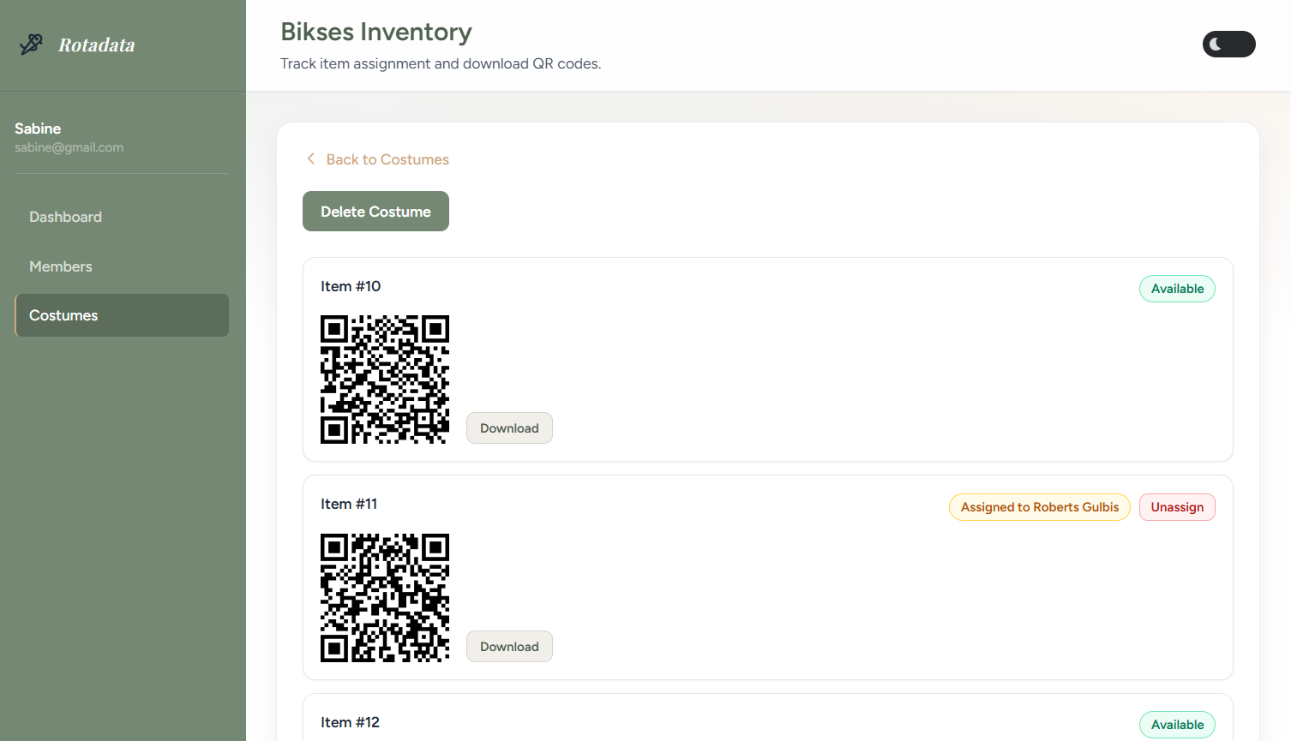Click the Back to Costumes chevron arrow

(311, 159)
